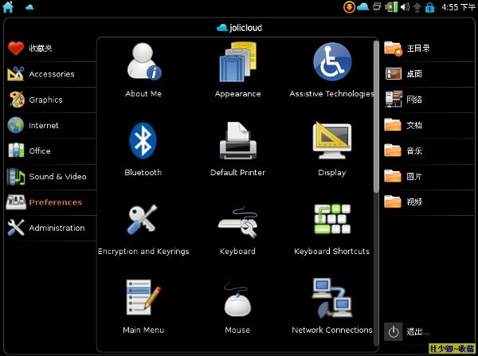Open the Keyboard preferences
478x356 pixels.
pos(237,229)
